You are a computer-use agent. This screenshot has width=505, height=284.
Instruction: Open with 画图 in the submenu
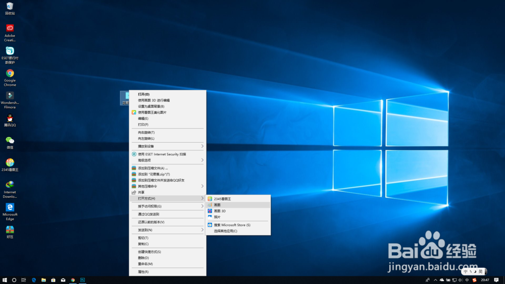coord(238,205)
